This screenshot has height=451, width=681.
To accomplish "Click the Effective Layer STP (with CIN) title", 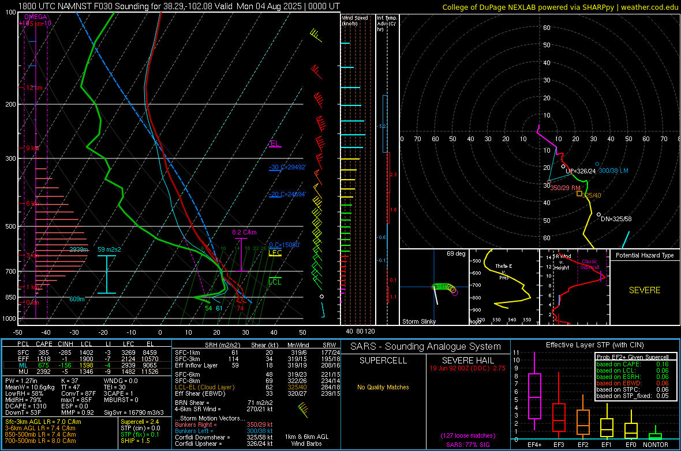I will (x=594, y=345).
